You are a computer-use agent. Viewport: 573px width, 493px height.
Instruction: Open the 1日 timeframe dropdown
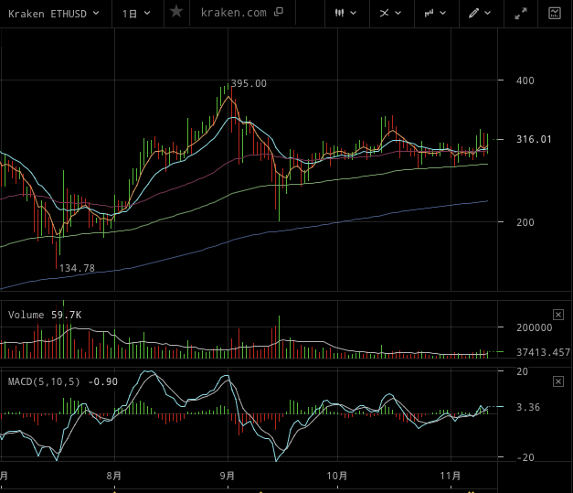pyautogui.click(x=136, y=14)
